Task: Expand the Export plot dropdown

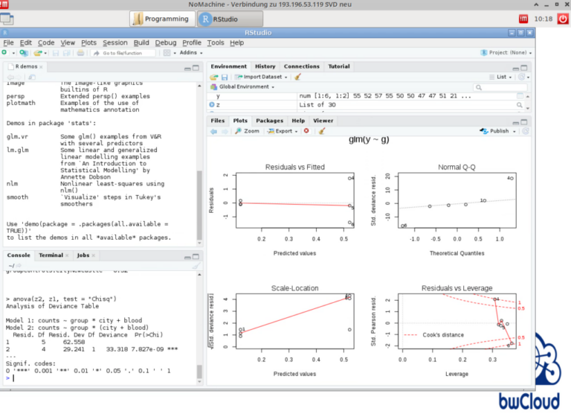Action: 283,131
